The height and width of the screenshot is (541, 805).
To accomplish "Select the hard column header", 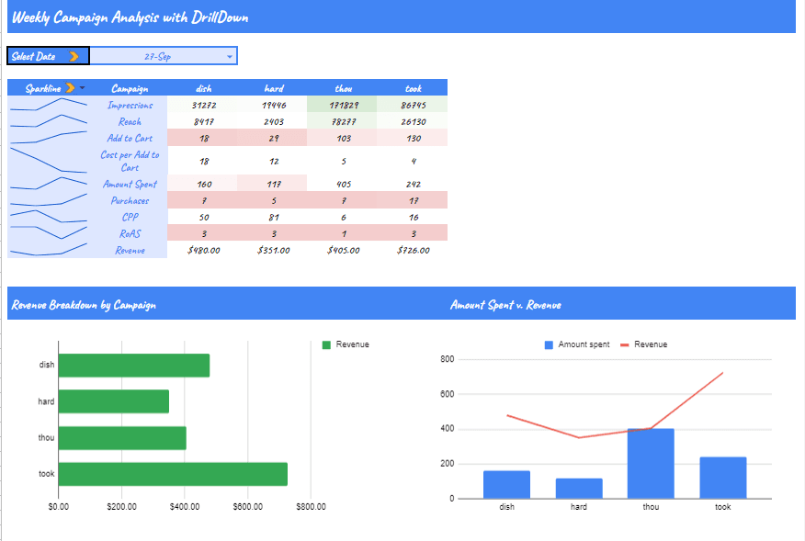I will pos(274,88).
